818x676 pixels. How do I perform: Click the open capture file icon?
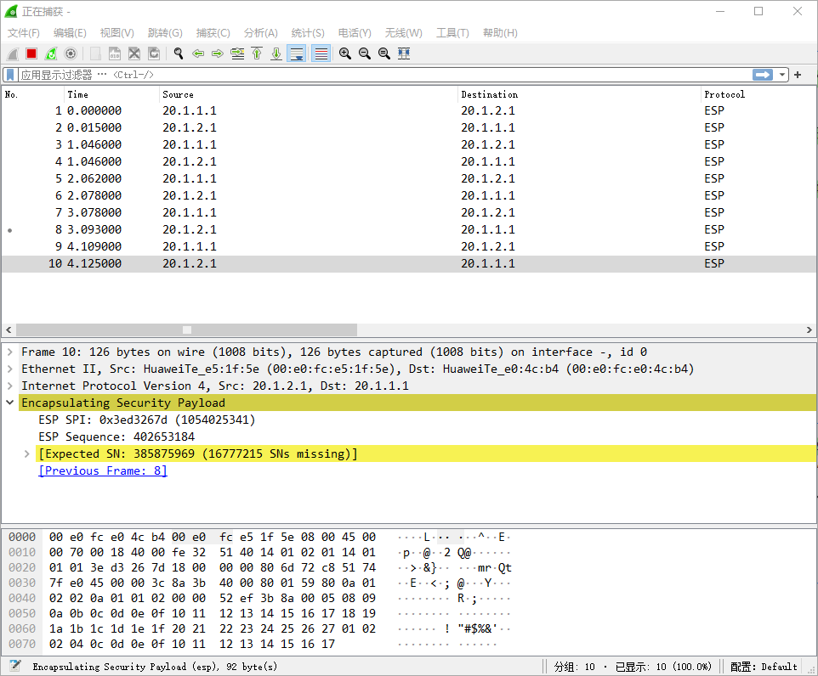coord(95,54)
